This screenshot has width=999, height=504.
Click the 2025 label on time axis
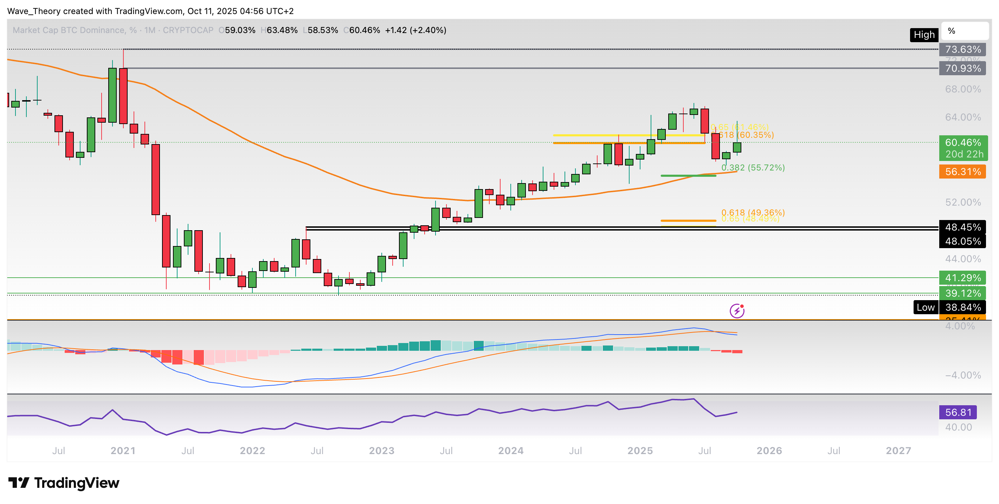click(x=640, y=451)
